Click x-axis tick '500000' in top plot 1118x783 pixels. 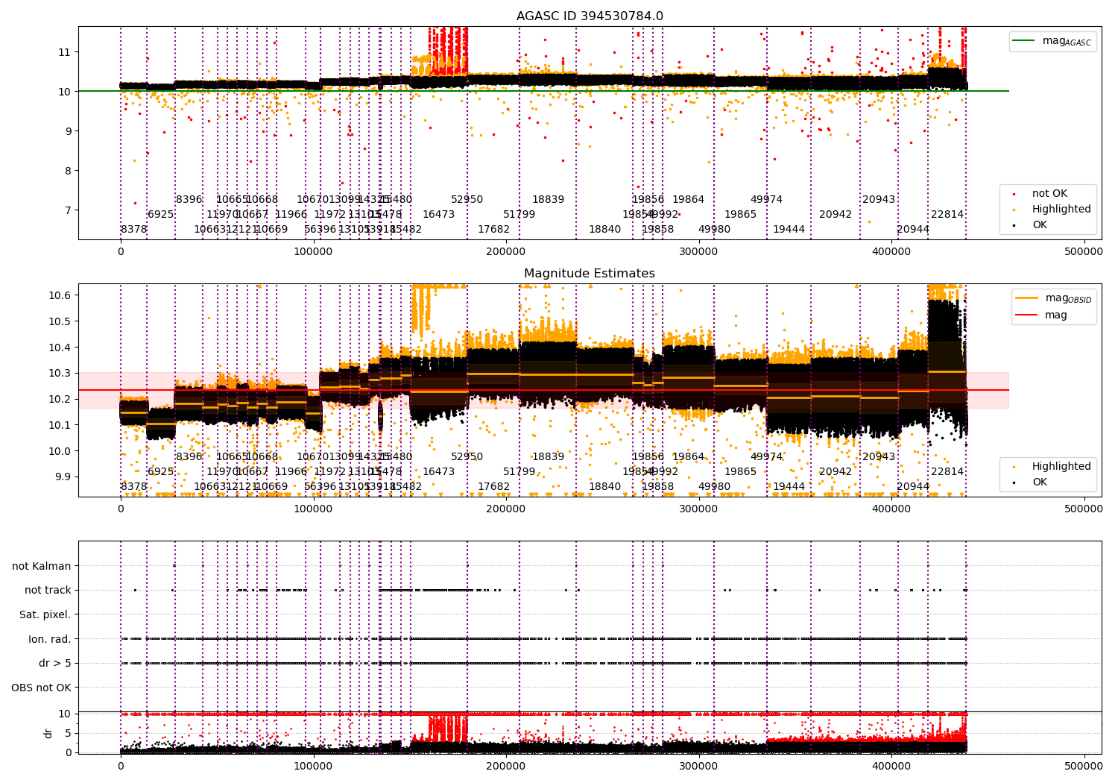tap(1083, 252)
